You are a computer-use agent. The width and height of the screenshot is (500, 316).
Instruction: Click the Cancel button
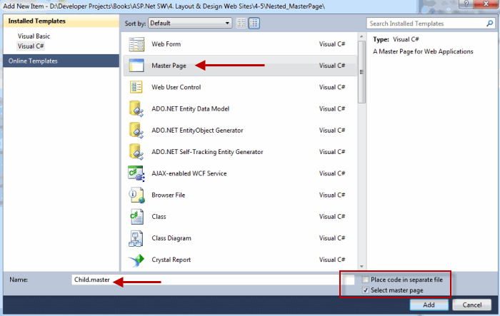click(472, 305)
